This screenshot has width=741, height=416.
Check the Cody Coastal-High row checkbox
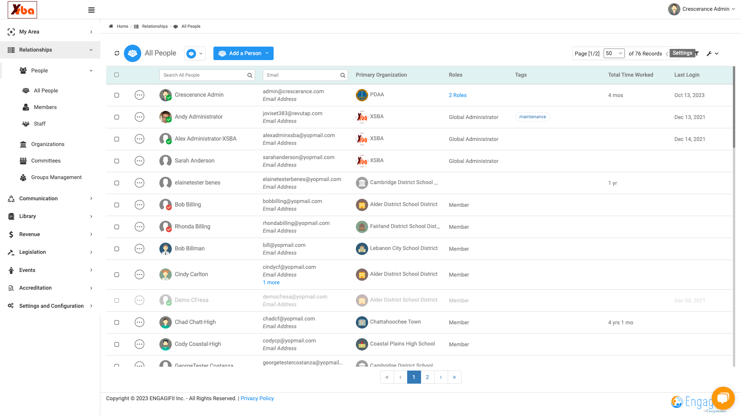click(117, 344)
